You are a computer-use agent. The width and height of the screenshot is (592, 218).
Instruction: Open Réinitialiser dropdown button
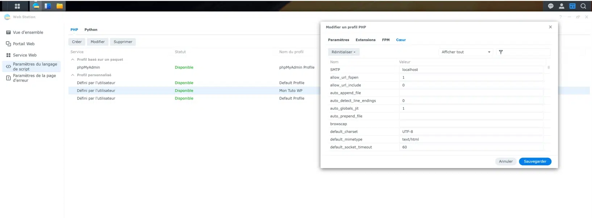(343, 52)
